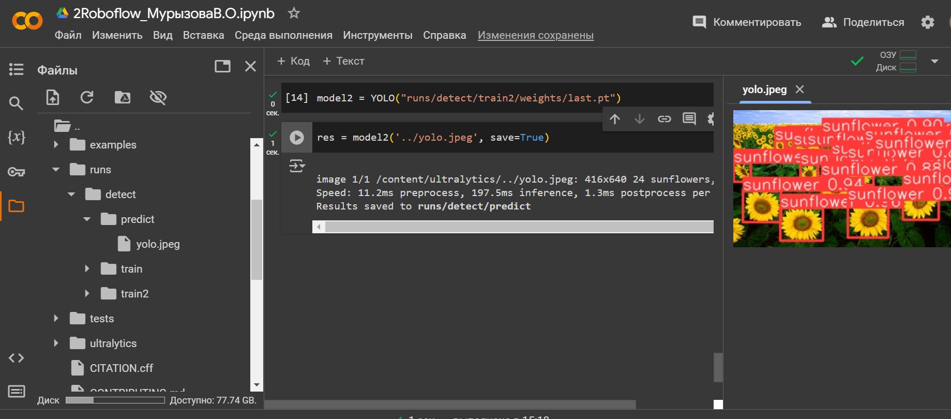This screenshot has width=951, height=419.
Task: Open the runtime resources dropdown arrow
Action: (x=934, y=61)
